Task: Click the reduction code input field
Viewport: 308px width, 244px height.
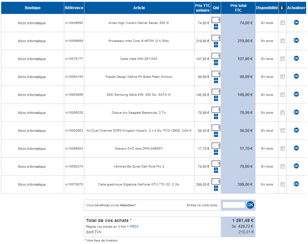Action: point(233,205)
